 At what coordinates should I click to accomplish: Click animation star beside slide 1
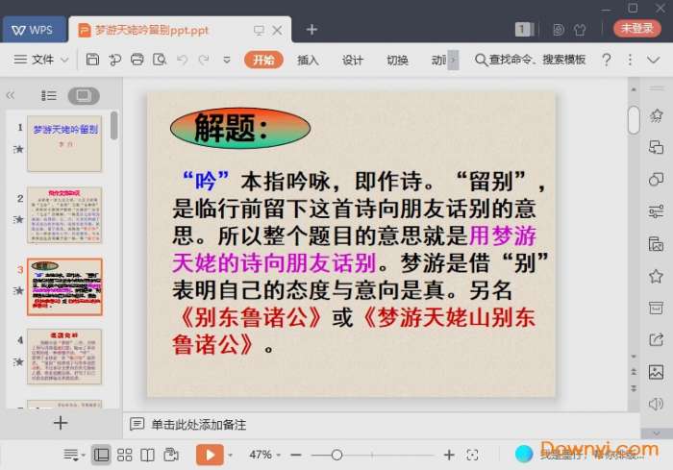pos(18,149)
